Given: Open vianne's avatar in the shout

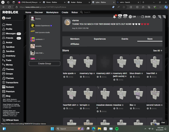Looking at the screenshot, I should pos(67,22).
